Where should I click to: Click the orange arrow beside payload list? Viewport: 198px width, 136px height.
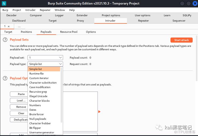click(99, 112)
